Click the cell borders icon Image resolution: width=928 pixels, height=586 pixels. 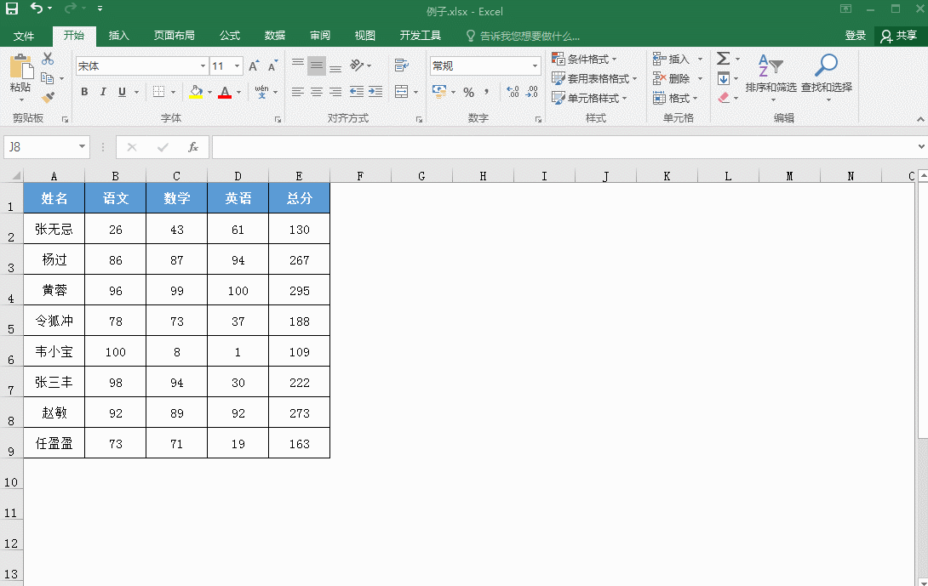point(158,92)
